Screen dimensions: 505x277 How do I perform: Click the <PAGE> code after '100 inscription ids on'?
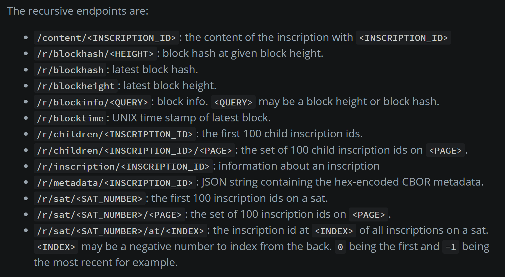(369, 215)
